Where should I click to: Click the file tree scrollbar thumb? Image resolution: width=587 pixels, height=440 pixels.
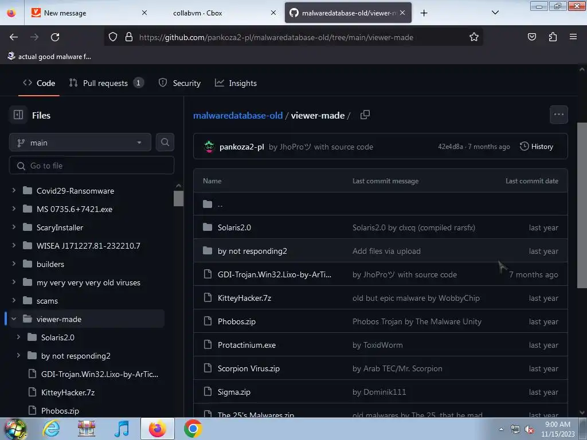click(179, 198)
